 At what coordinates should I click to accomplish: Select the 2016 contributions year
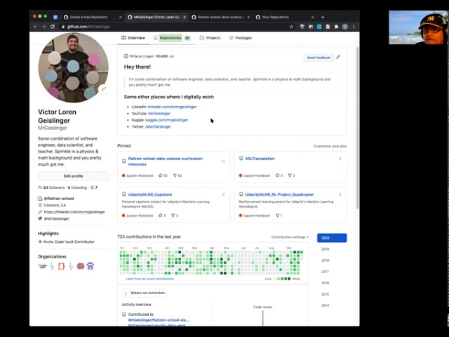326,283
